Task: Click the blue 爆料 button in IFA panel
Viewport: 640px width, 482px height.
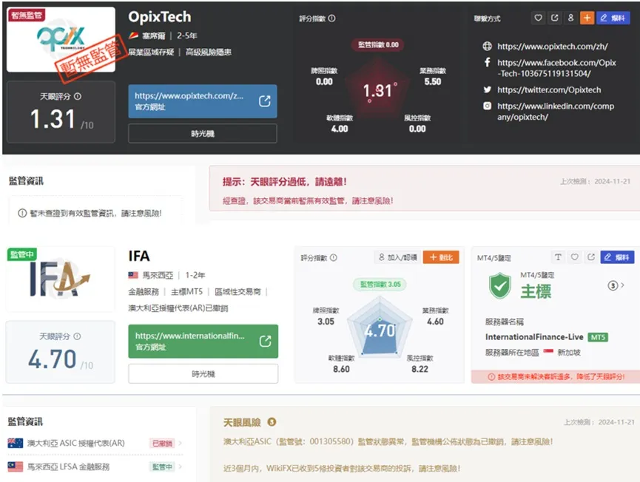Action: [617, 257]
